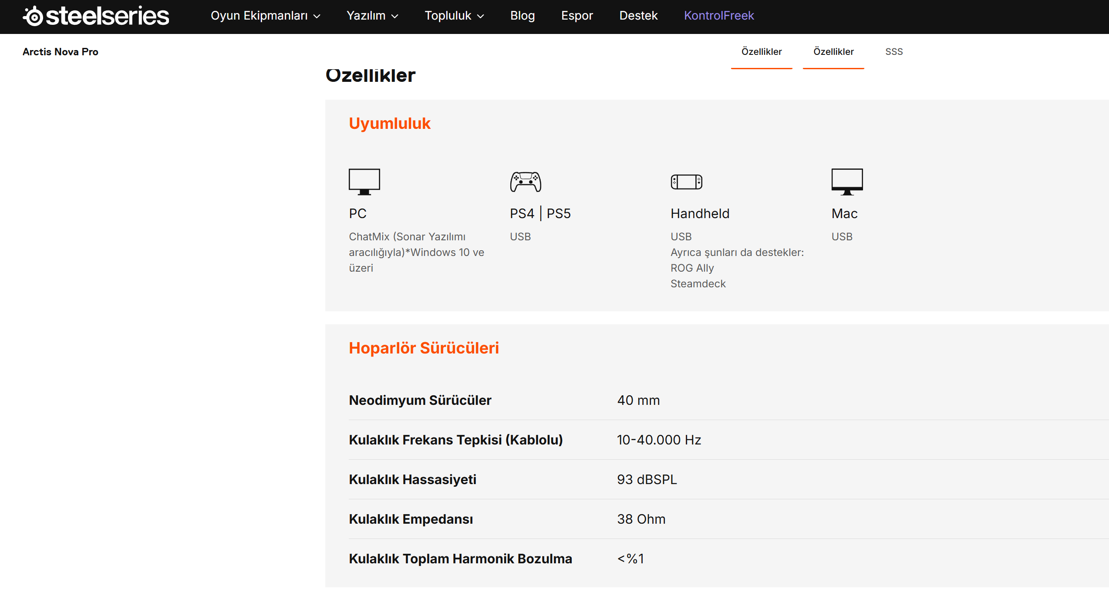Jump to the SSS tab

click(x=894, y=52)
